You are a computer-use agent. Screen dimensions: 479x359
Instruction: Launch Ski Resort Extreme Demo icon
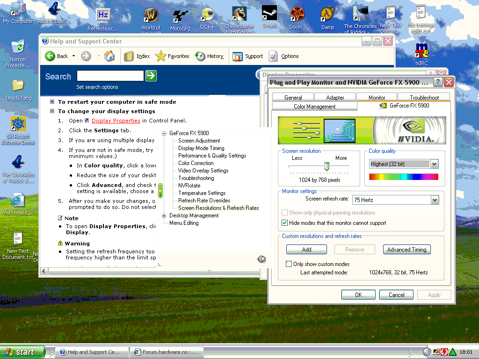point(18,130)
